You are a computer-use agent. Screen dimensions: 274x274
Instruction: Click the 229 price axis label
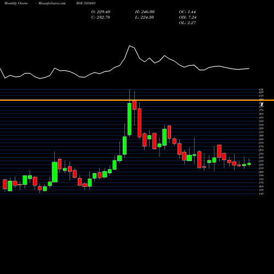click(261, 164)
